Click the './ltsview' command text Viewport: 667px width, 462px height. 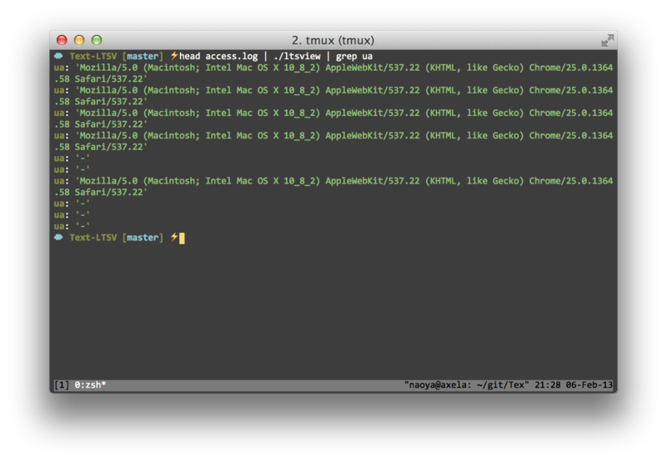[297, 56]
